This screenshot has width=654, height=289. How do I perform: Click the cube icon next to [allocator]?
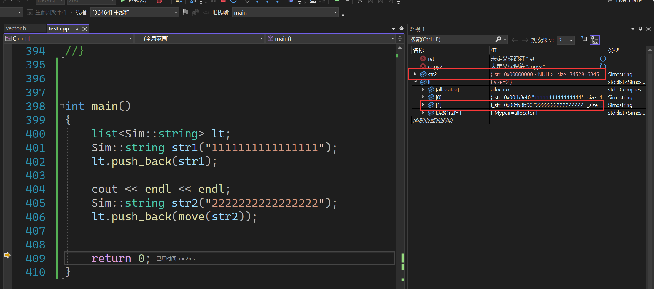coord(431,89)
